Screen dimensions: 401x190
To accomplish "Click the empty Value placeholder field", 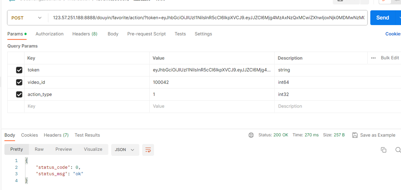I will [x=212, y=106].
